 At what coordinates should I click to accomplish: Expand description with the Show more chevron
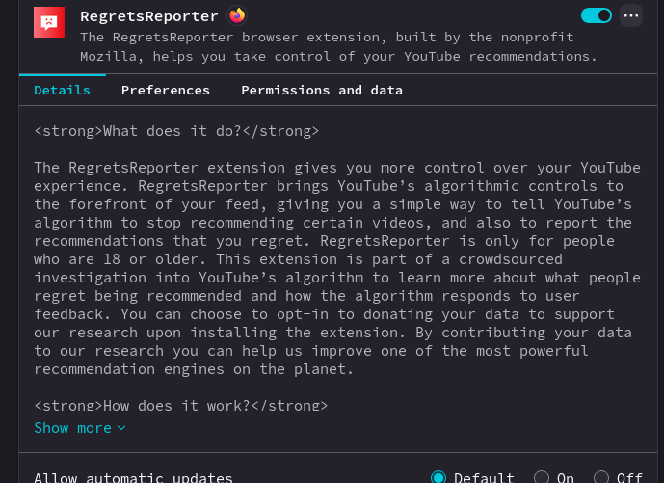pyautogui.click(x=121, y=428)
